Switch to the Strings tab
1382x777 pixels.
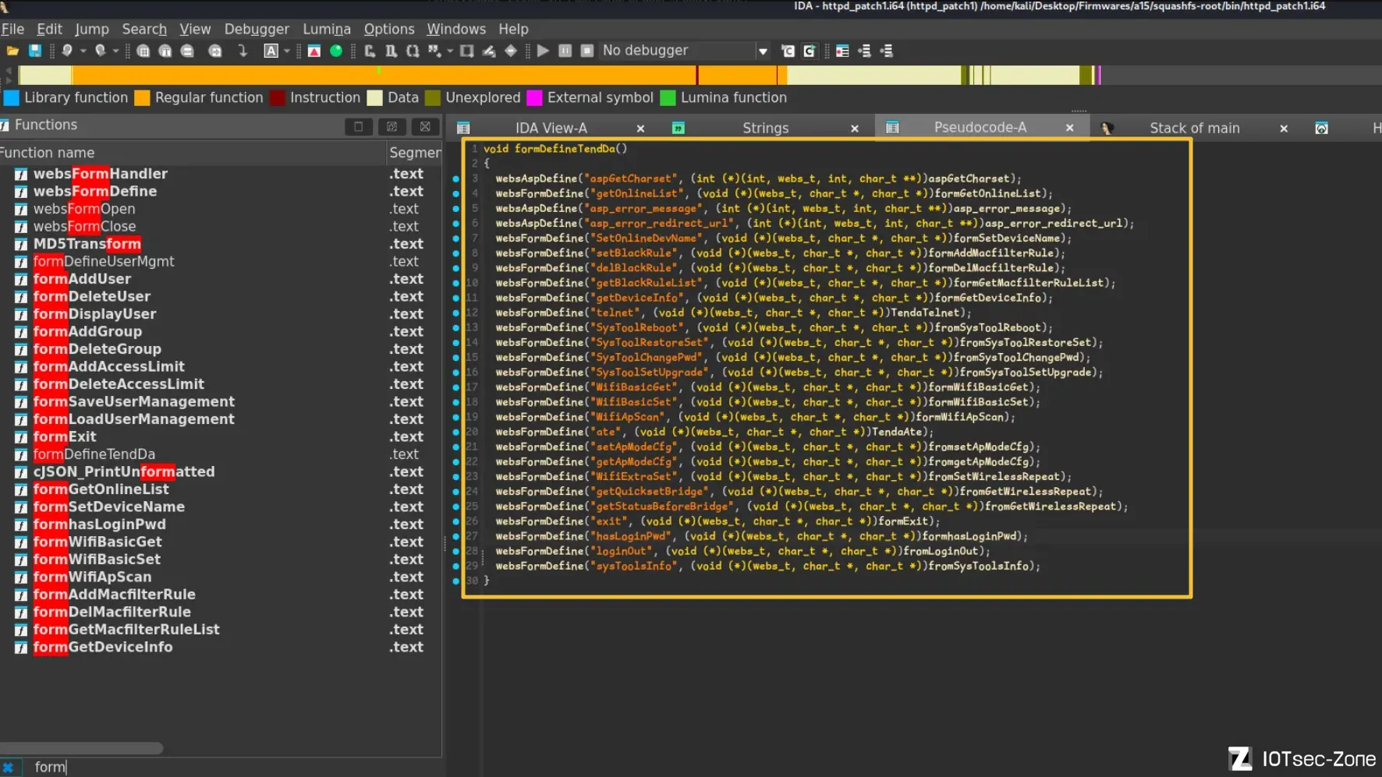[765, 128]
